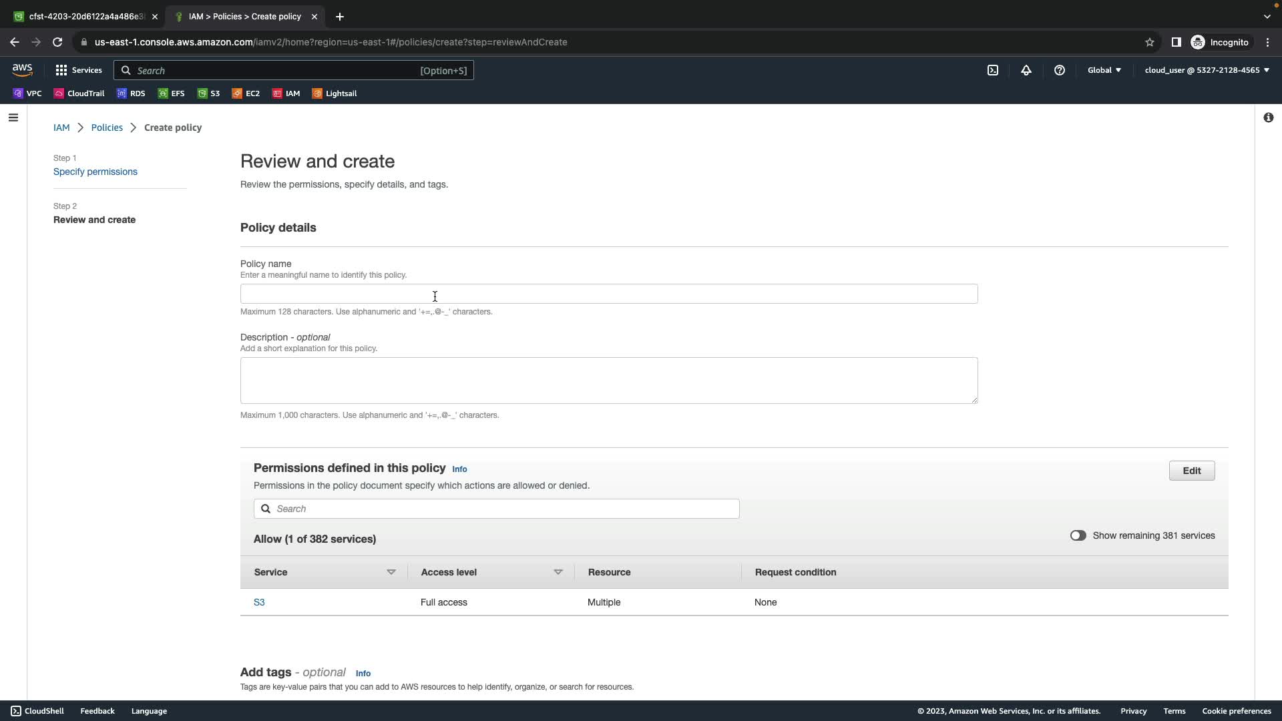Screen dimensions: 1282x721
Task: Sort by the Access level column arrow
Action: (558, 572)
